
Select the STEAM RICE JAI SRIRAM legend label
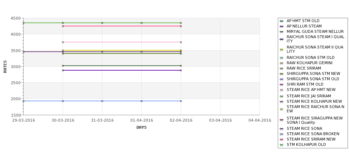(x=309, y=96)
